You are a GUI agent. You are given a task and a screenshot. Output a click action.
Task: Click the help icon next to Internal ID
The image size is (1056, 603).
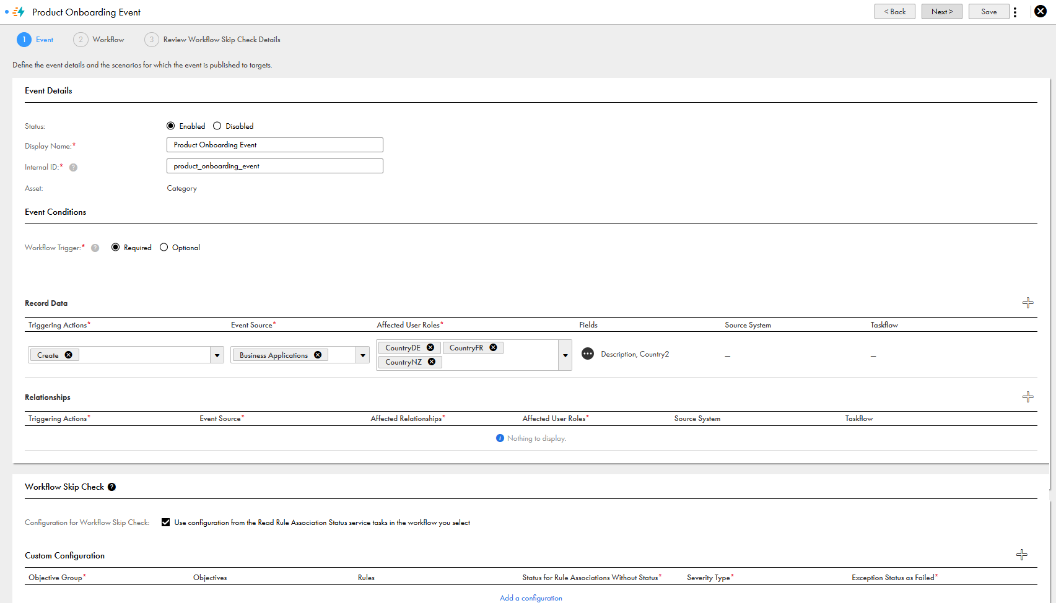pos(73,167)
